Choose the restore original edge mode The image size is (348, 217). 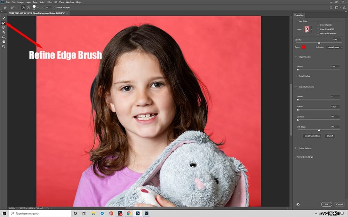pyautogui.click(x=28, y=8)
